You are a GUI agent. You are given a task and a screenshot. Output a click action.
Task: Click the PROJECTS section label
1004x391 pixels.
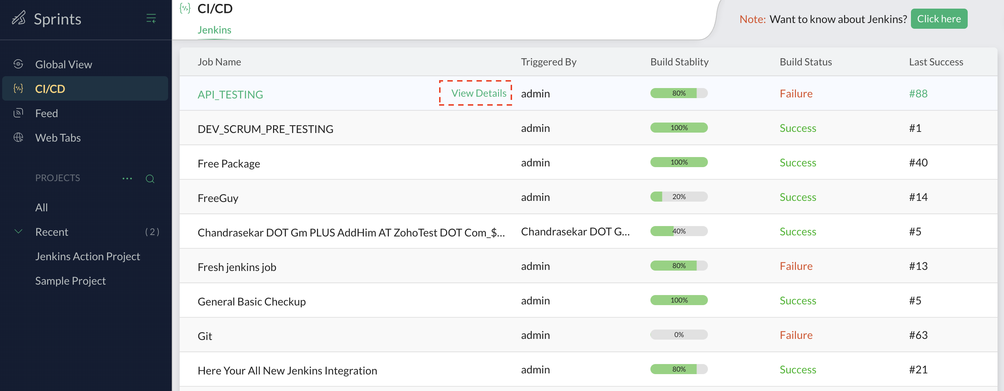click(57, 178)
